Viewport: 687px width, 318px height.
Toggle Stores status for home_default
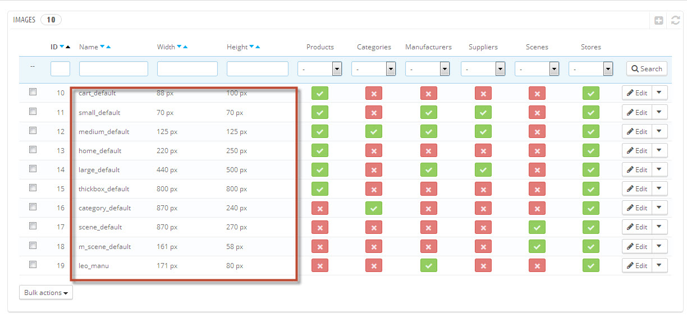coord(591,151)
